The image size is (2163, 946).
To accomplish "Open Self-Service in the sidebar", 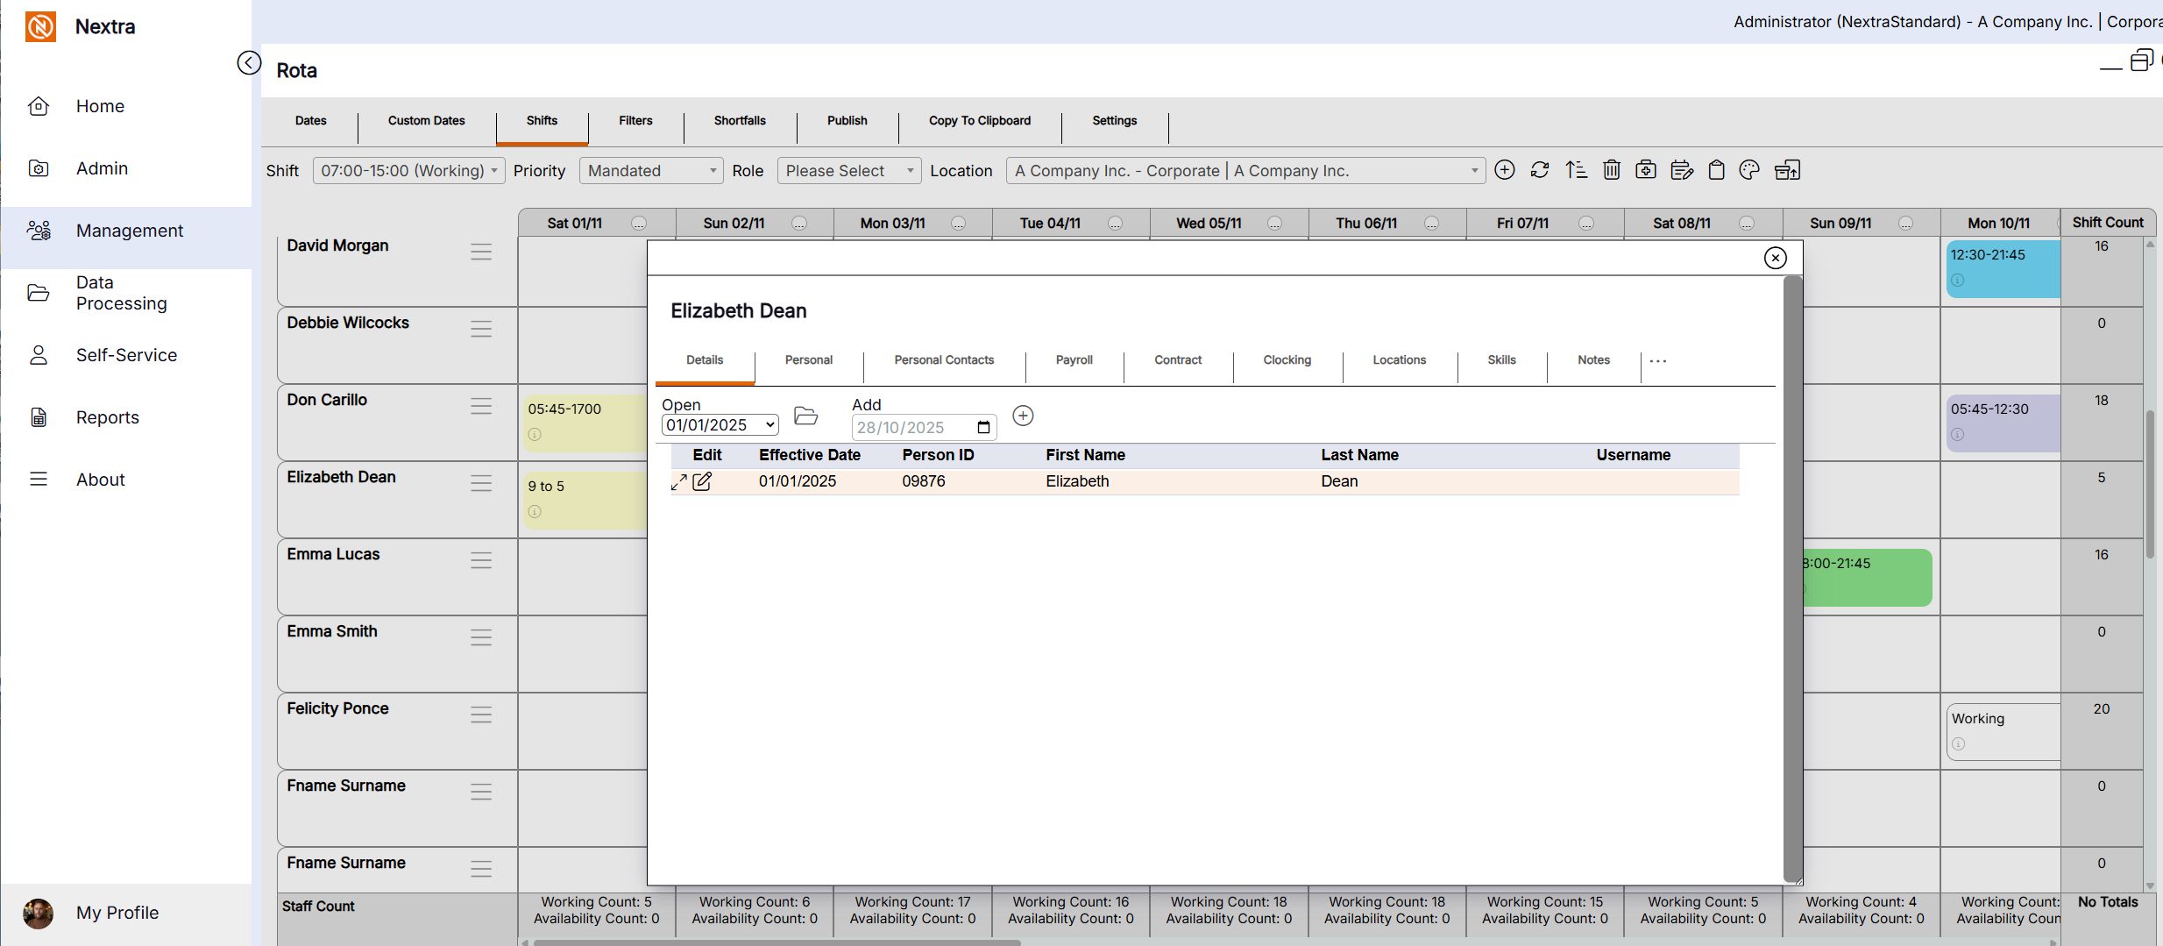I will tap(126, 355).
